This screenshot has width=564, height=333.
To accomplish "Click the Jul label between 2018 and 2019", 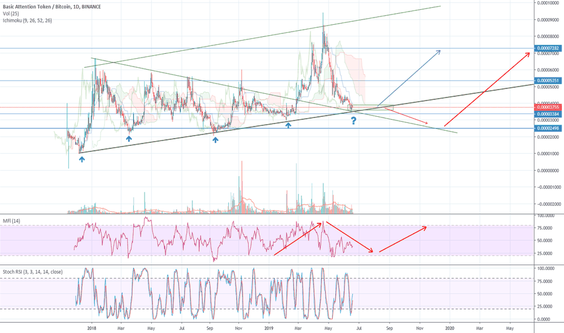I will tap(182, 328).
